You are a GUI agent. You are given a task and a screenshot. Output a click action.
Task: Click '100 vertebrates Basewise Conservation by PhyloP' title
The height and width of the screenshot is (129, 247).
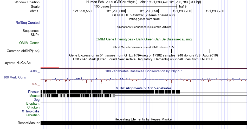pyautogui.click(x=144, y=71)
